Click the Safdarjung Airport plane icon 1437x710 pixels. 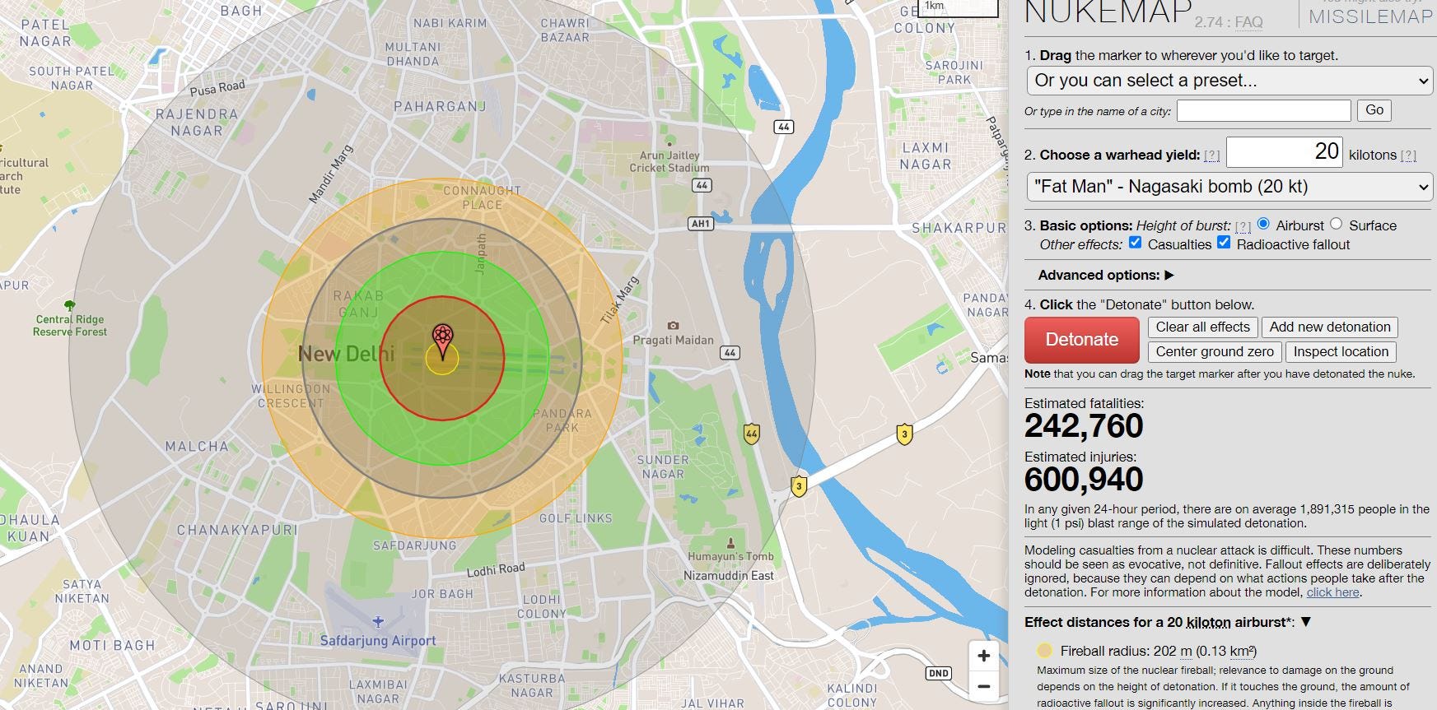tap(378, 621)
